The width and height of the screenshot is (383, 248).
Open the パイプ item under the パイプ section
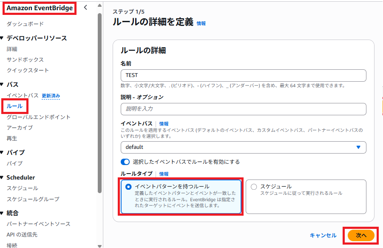coord(14,163)
